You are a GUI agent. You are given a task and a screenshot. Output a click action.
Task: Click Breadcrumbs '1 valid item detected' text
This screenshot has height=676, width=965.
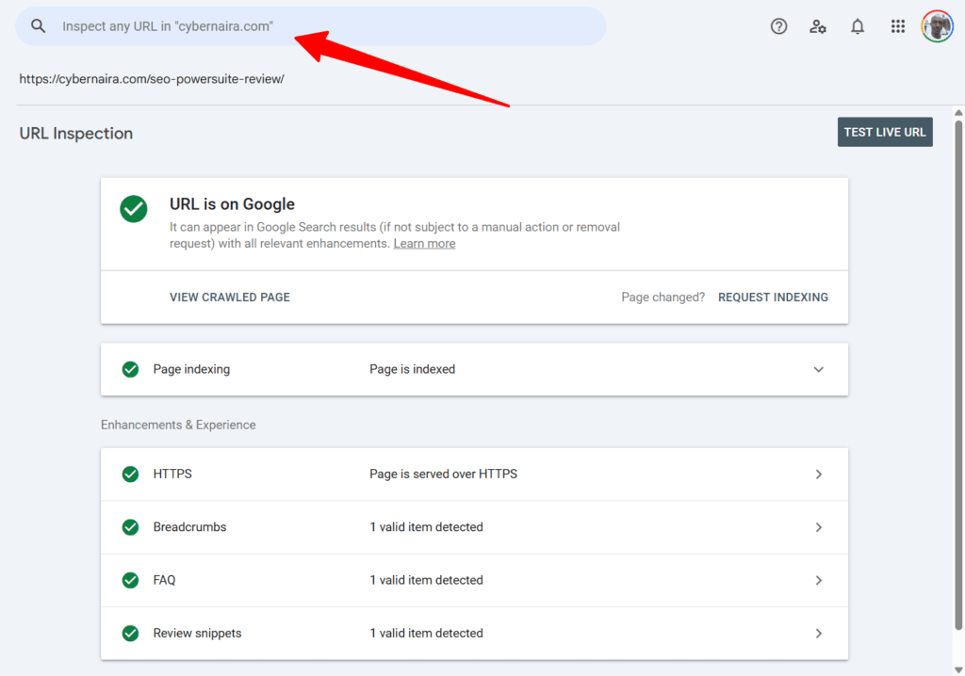tap(426, 527)
